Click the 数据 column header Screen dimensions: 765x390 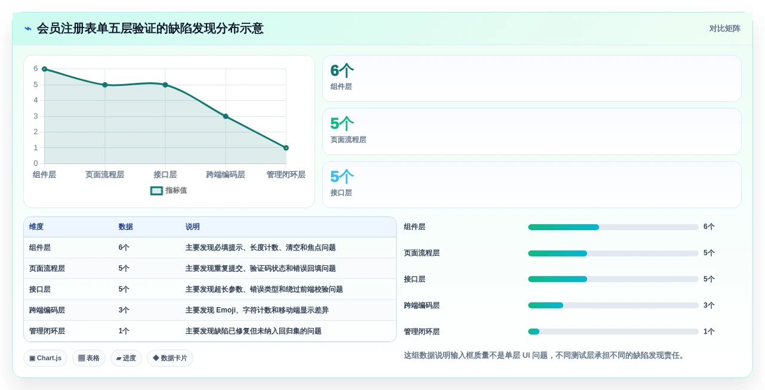pos(126,227)
